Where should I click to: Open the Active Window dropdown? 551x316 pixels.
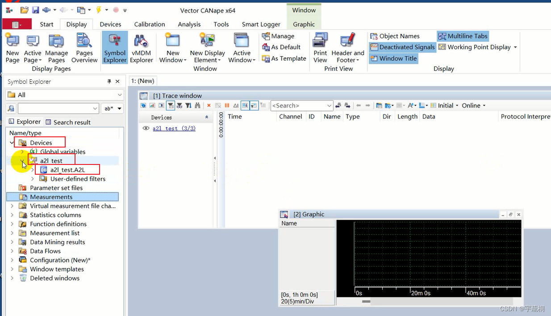pos(242,48)
